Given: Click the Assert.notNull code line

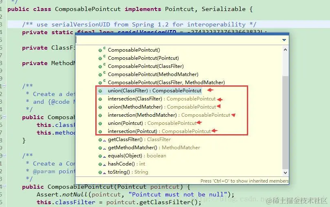Looking at the screenshot, I should (x=135, y=194).
